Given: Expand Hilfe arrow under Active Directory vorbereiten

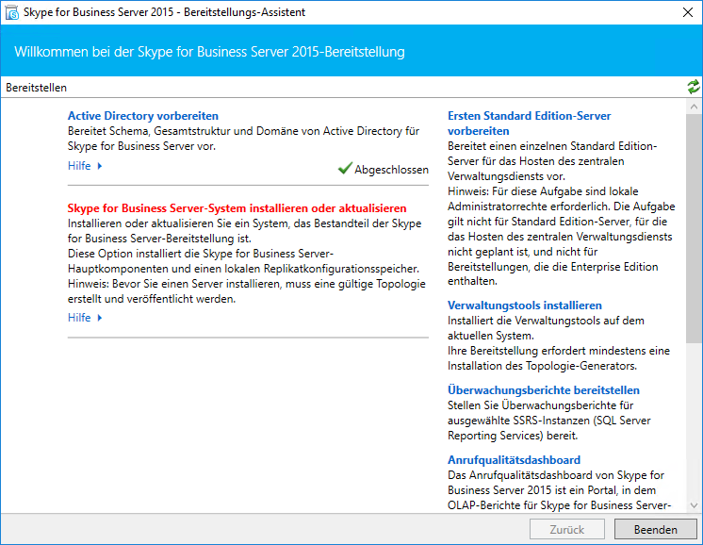Looking at the screenshot, I should [100, 166].
